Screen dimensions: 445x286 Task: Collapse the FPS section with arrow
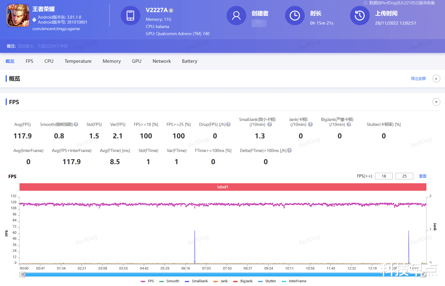pos(436,102)
